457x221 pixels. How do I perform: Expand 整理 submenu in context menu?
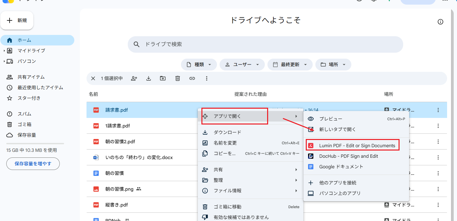250,180
